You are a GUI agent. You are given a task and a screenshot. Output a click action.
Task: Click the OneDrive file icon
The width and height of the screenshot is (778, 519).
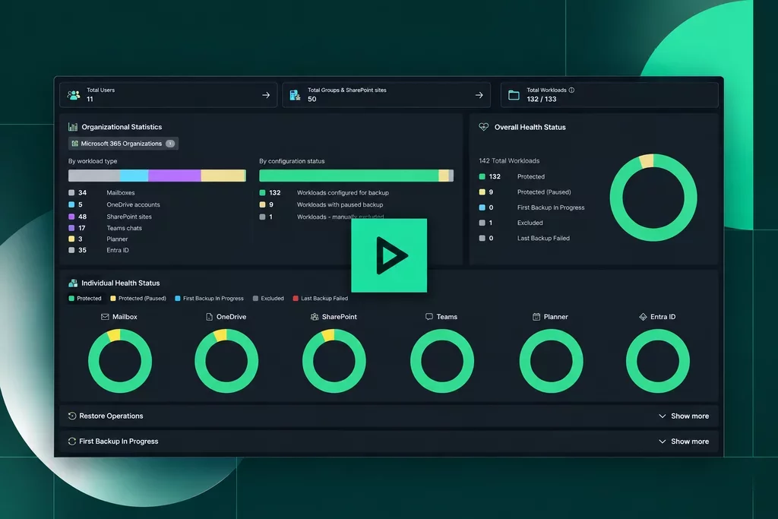(x=210, y=317)
